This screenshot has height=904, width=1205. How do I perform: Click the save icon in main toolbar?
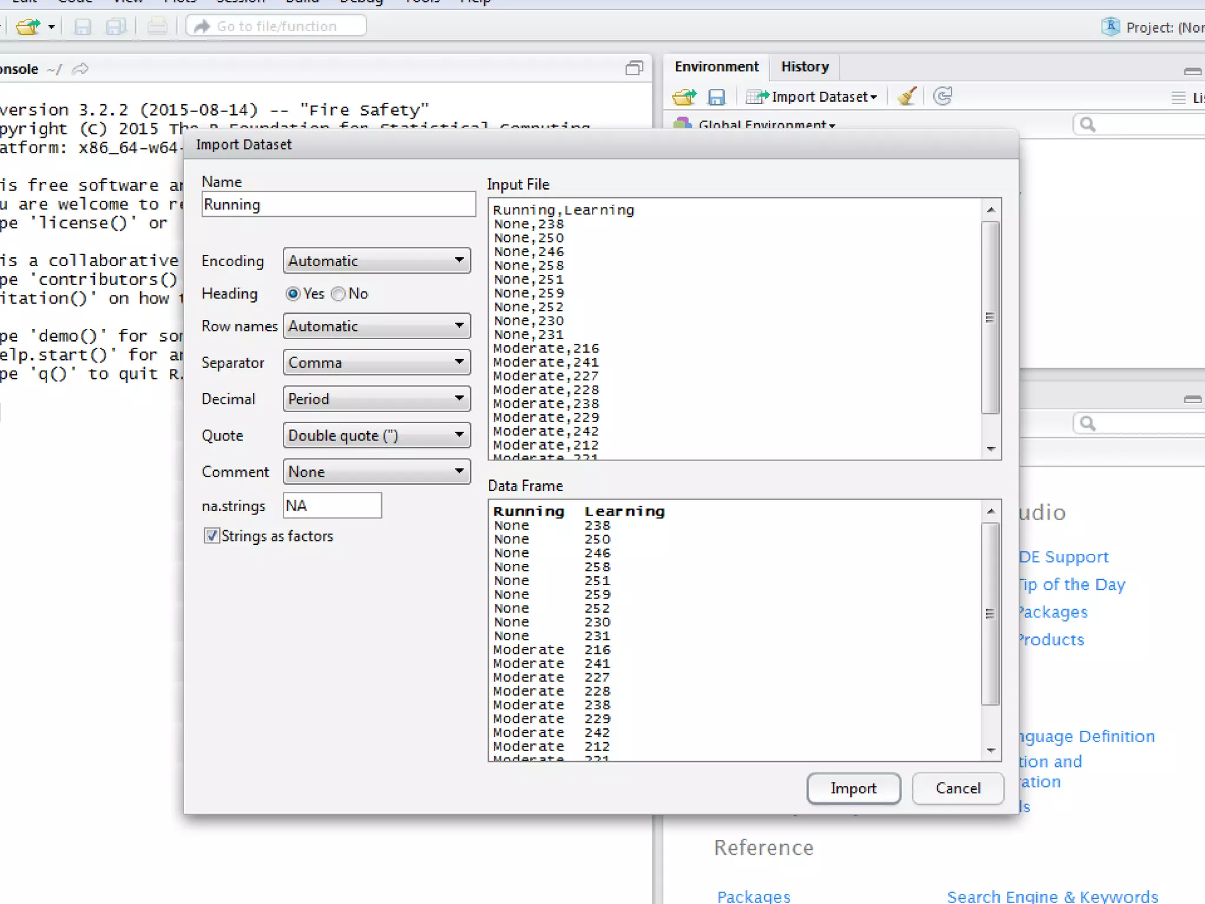pos(82,26)
